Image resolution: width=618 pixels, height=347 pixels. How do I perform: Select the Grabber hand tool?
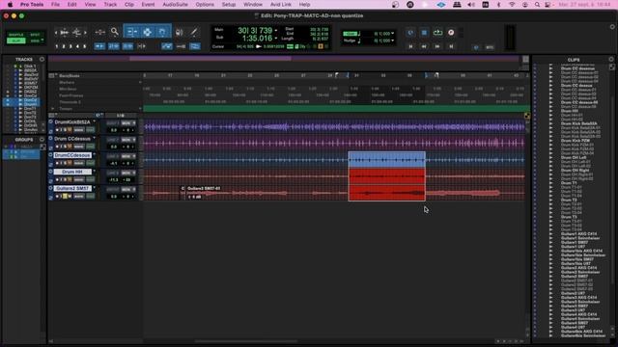click(162, 32)
